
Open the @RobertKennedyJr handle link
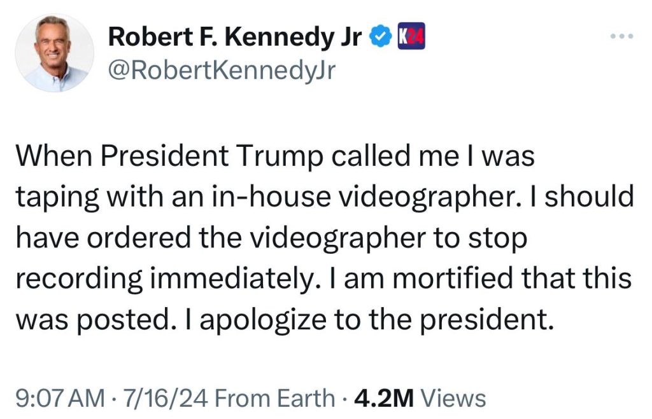pos(221,70)
